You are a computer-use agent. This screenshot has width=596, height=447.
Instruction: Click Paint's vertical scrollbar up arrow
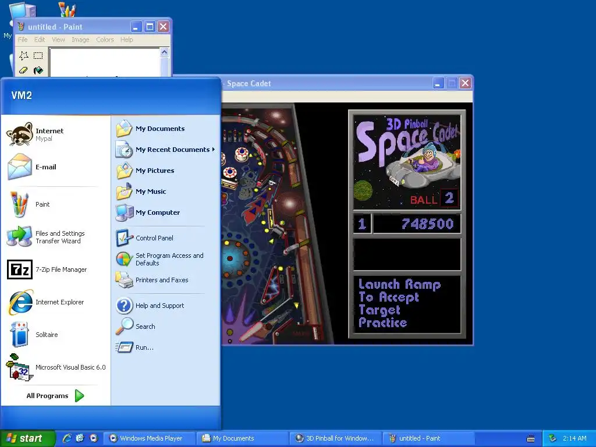tap(164, 52)
